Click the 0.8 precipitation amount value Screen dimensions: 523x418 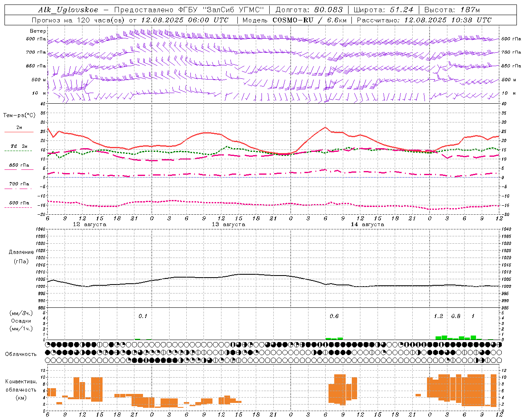456,316
